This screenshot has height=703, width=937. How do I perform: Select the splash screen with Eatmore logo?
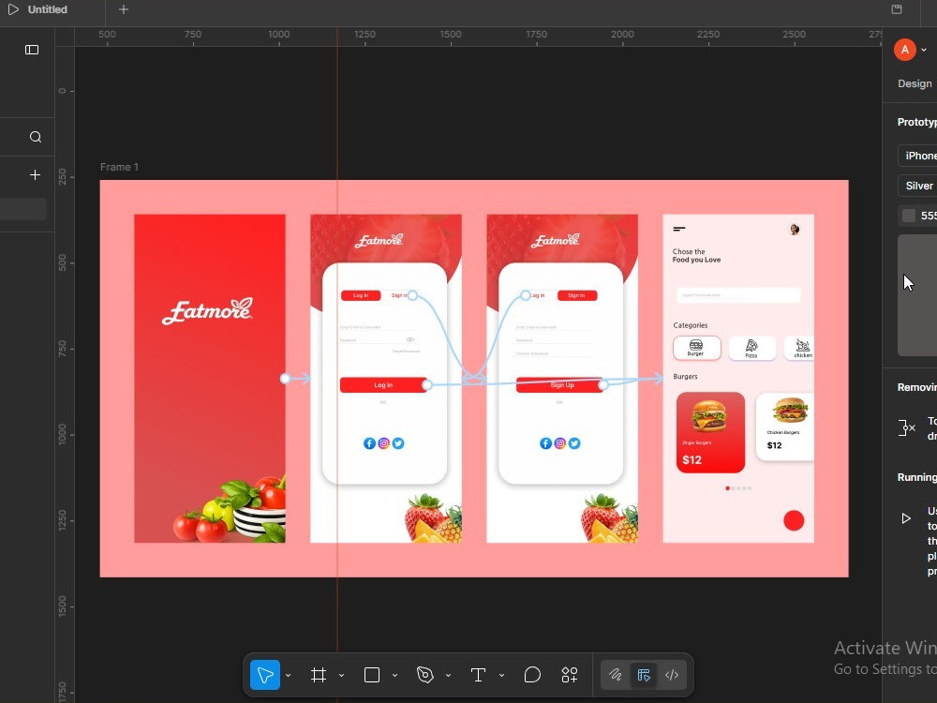pos(210,379)
